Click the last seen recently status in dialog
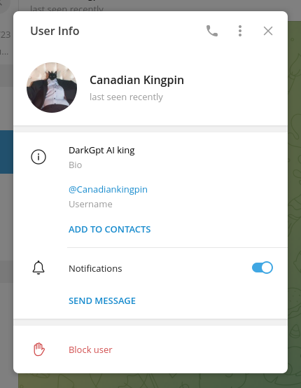Viewport: 301px width, 388px height. pos(126,97)
